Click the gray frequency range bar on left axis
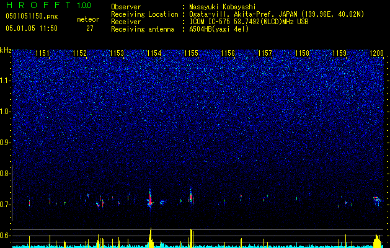Image resolution: width=390 pixels, height=248 pixels. pyautogui.click(x=12, y=193)
